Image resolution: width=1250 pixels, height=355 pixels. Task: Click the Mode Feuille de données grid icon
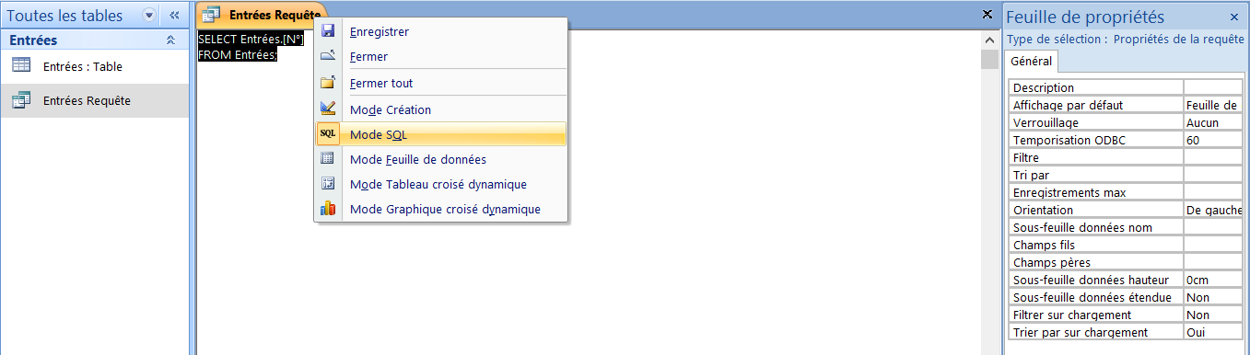click(x=328, y=159)
